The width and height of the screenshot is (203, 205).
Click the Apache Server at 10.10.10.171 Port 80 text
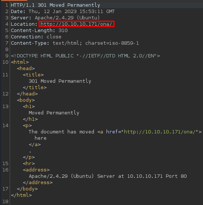(x=108, y=176)
